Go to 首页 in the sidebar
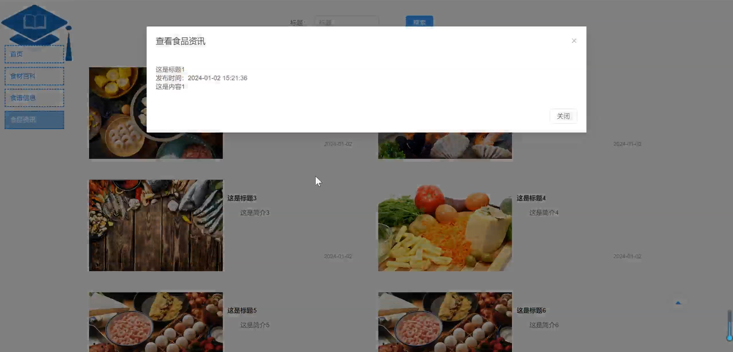The image size is (733, 352). point(34,54)
